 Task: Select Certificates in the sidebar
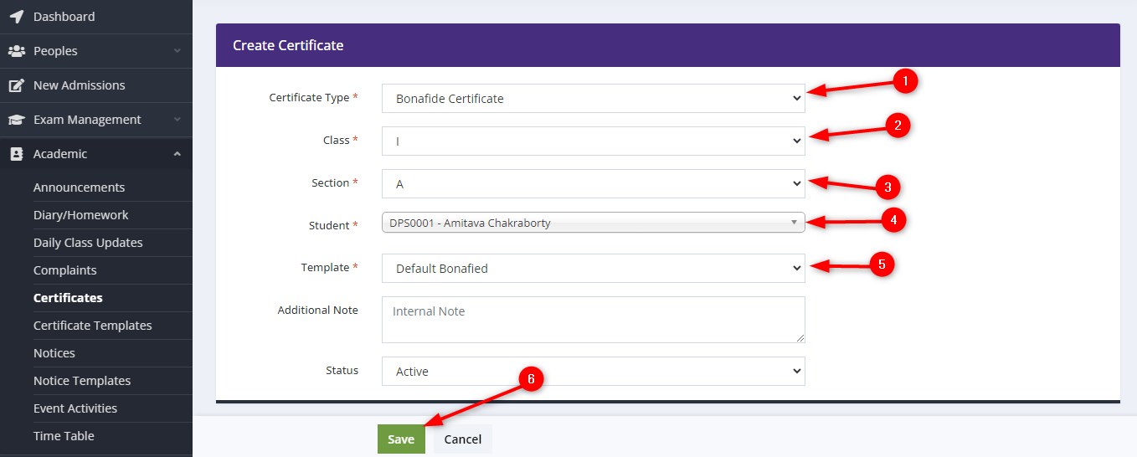(68, 298)
